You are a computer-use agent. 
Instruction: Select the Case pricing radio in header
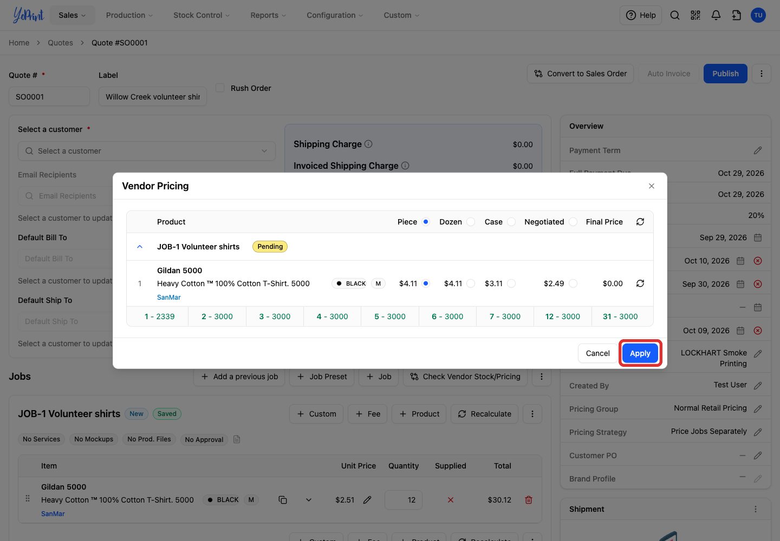511,222
